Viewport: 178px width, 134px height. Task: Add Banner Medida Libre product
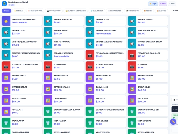(106, 32)
